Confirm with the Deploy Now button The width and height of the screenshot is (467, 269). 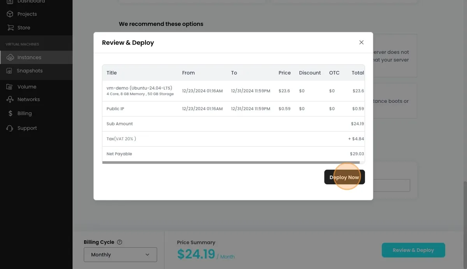pos(344,177)
